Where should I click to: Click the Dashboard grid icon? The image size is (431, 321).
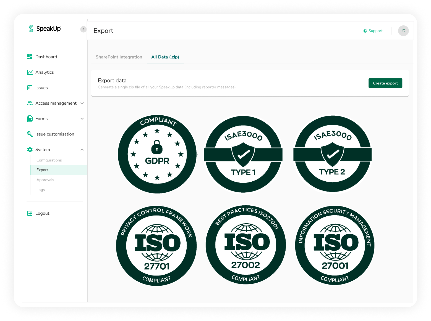click(30, 57)
